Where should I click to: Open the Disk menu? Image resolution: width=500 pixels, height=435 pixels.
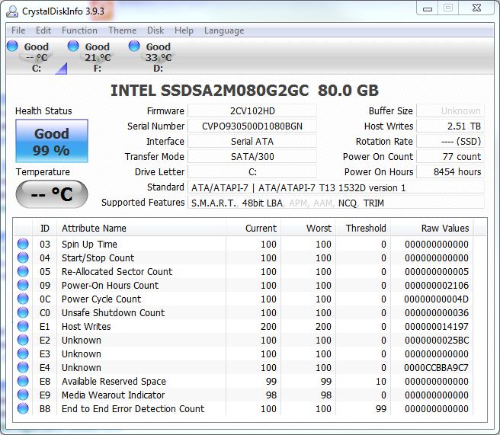[x=155, y=30]
